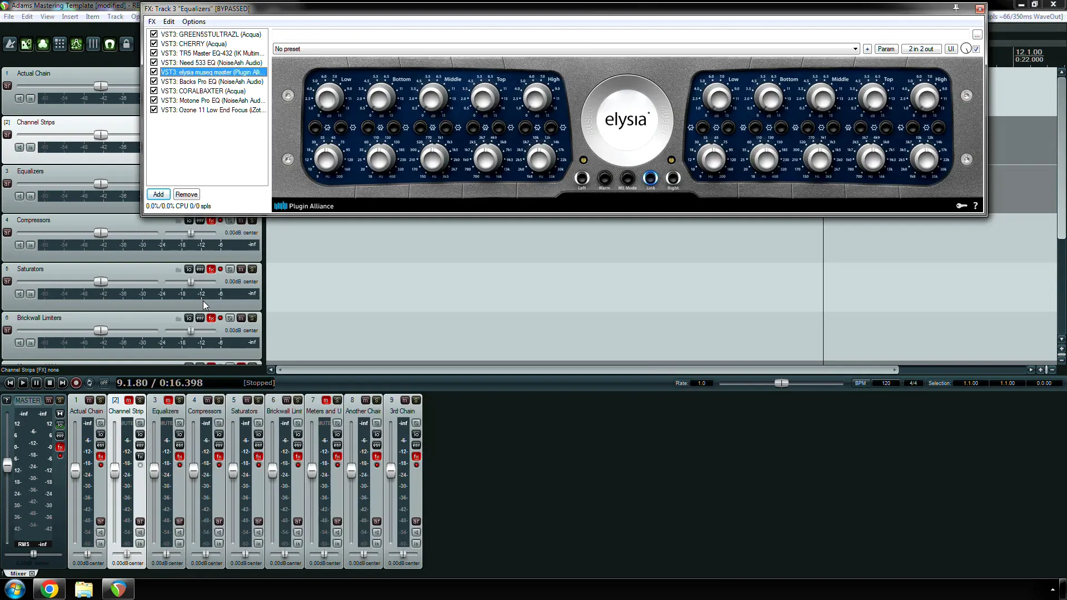
Task: Start playback with the Play button
Action: tap(23, 383)
